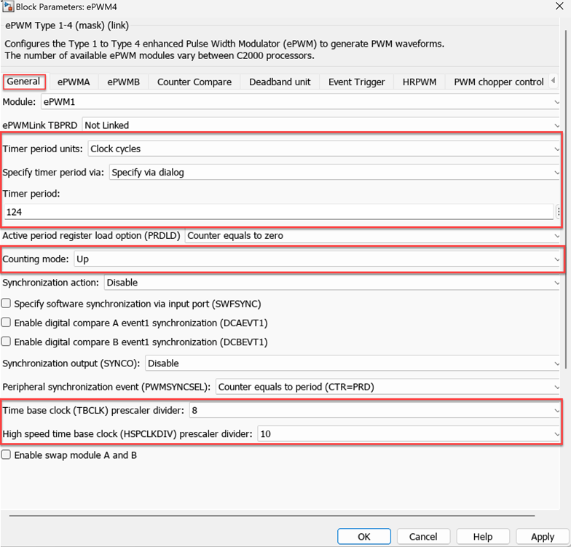Switch to the Deadband unit tab

tap(280, 82)
